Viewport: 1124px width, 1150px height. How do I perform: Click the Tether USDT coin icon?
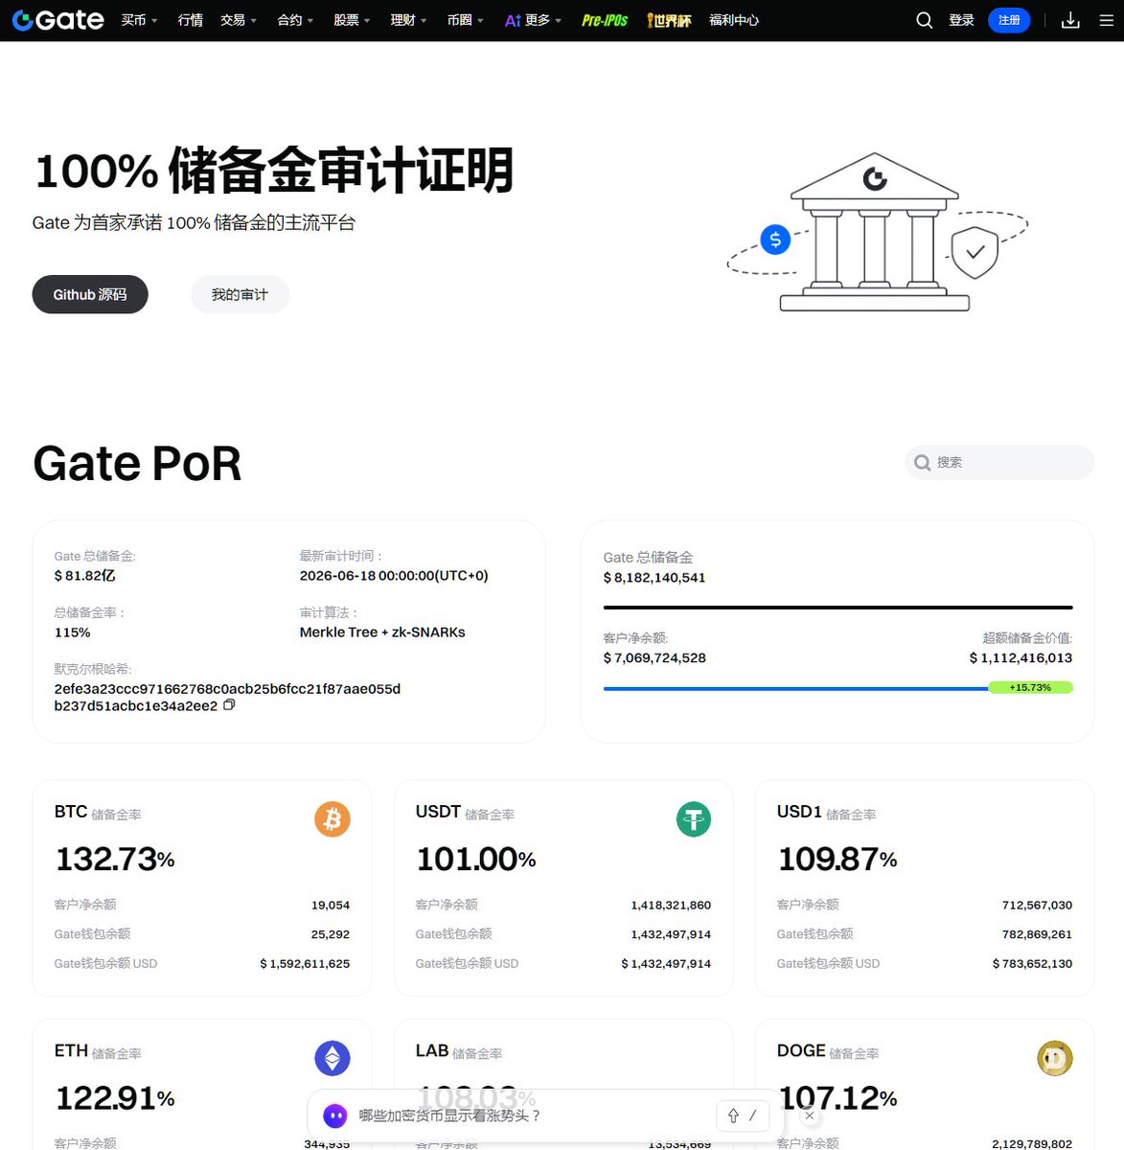tap(694, 819)
